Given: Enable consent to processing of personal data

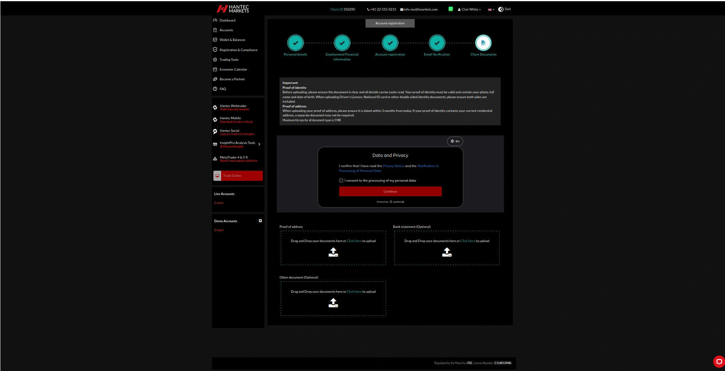Looking at the screenshot, I should coord(341,180).
